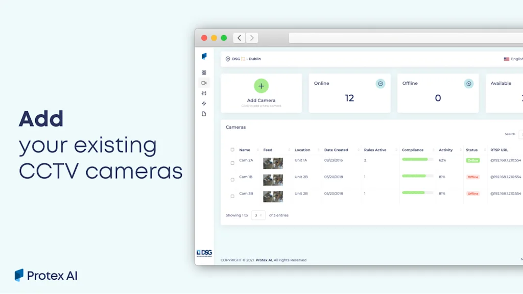523x294 pixels.
Task: Click the Cam 1B name cell
Action: pyautogui.click(x=246, y=177)
